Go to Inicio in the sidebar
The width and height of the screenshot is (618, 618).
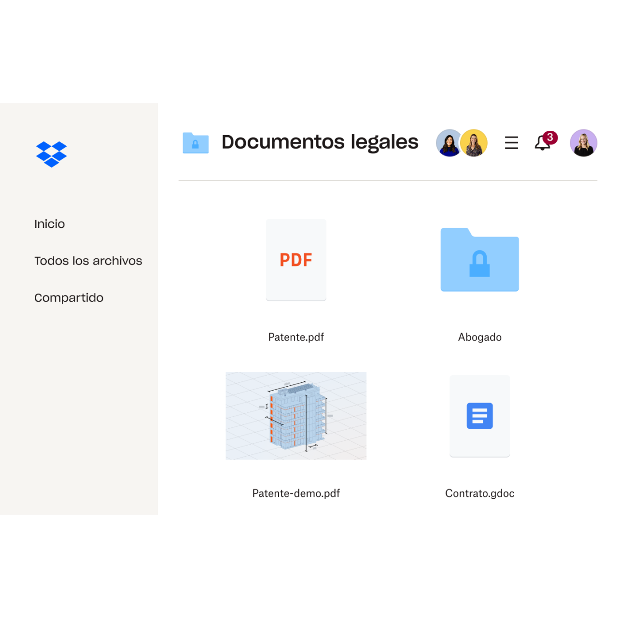tap(49, 224)
